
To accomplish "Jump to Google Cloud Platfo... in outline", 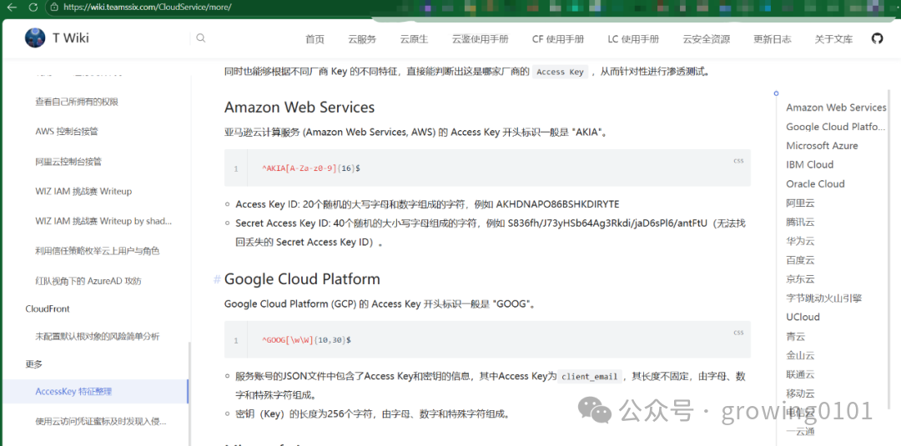I will click(836, 126).
